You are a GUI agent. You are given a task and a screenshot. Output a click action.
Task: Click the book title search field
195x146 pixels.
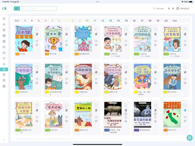38,8
